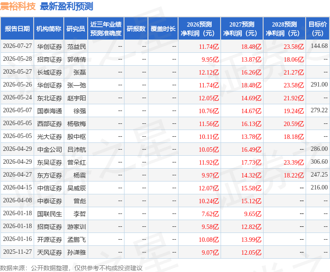Click the 报告日期 column header
The width and height of the screenshot is (330, 272).
pyautogui.click(x=17, y=29)
